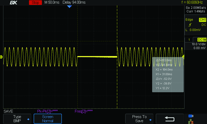Click the 1/ΔT=6.54Hz cursor readout
The height and width of the screenshot is (124, 207).
(164, 65)
